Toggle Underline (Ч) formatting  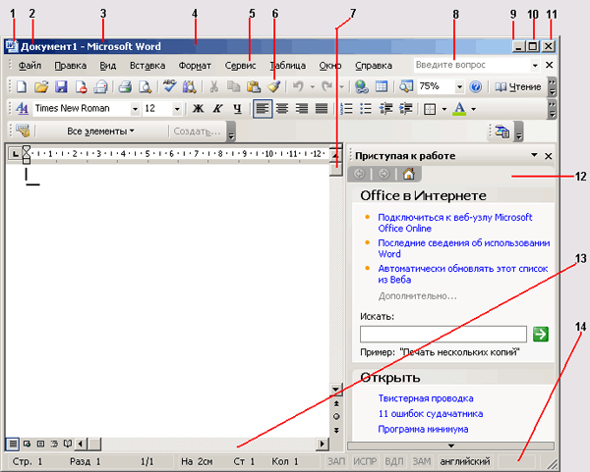pyautogui.click(x=237, y=109)
